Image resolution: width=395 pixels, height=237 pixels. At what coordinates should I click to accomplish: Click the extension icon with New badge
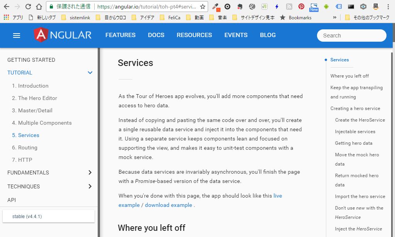tap(314, 7)
